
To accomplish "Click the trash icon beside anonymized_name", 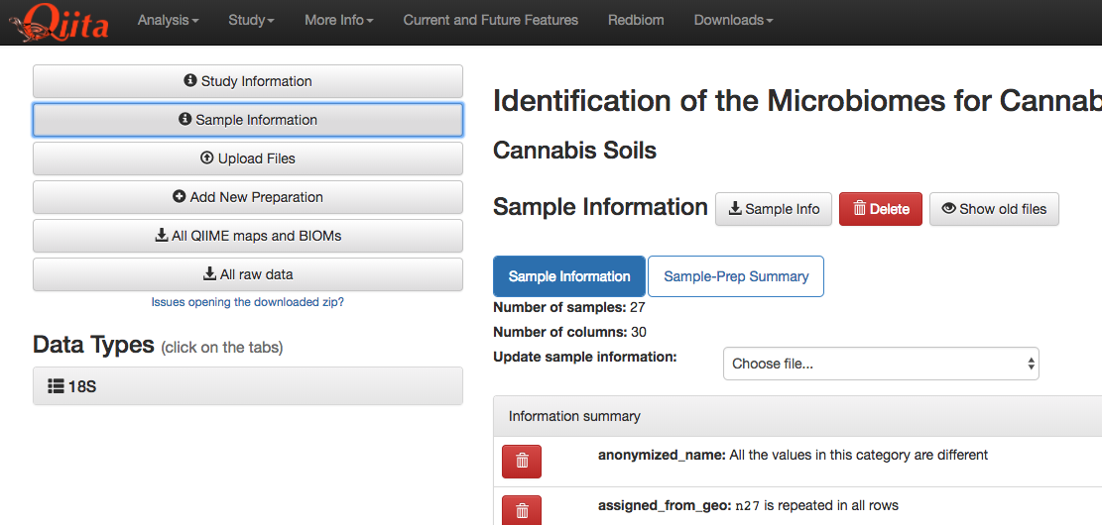I will (522, 461).
